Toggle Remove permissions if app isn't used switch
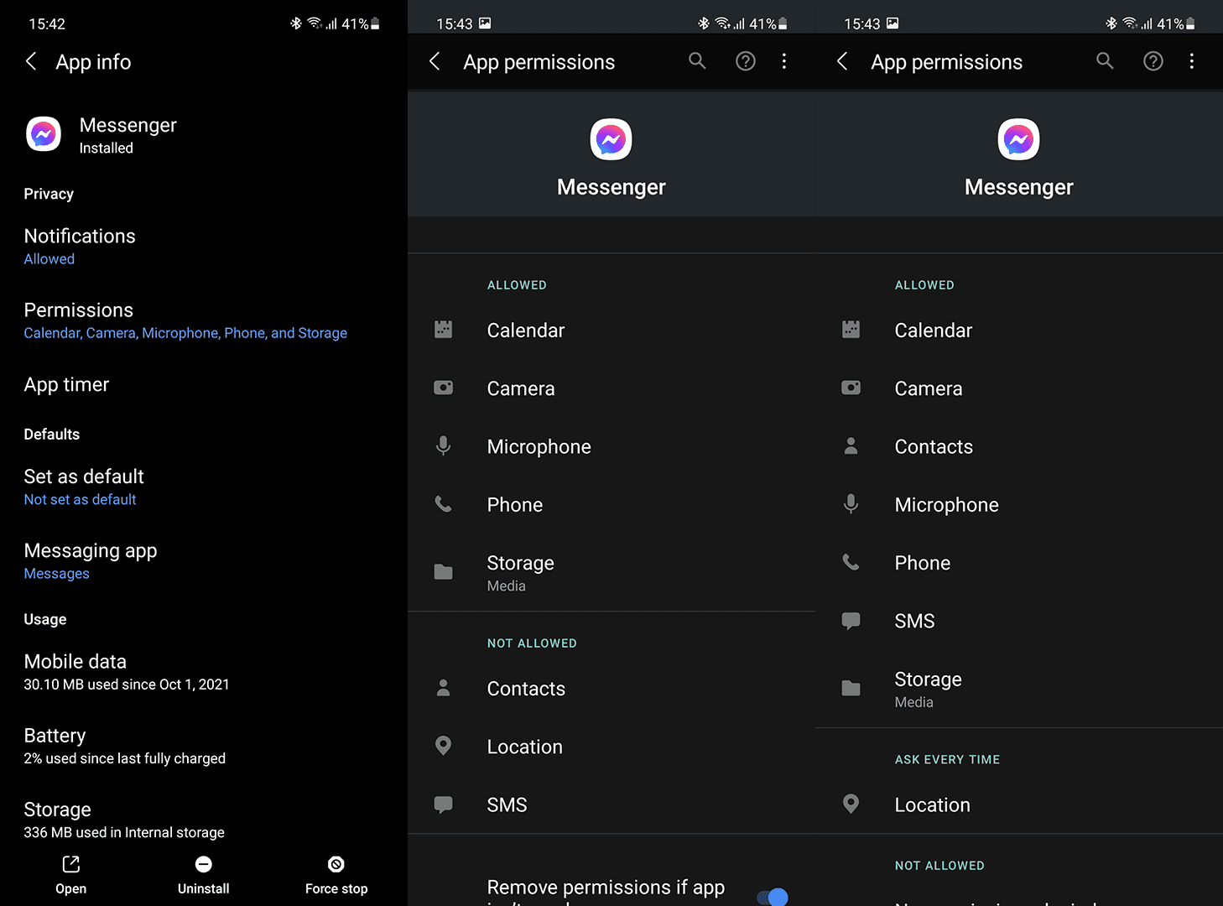1223x906 pixels. [x=773, y=896]
